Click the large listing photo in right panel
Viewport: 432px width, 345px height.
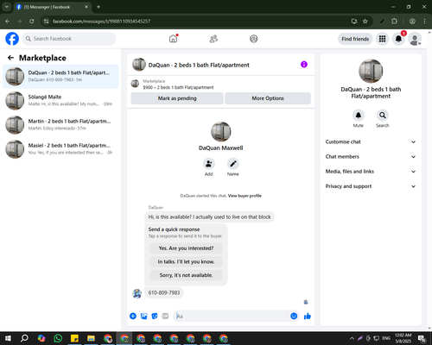371,71
